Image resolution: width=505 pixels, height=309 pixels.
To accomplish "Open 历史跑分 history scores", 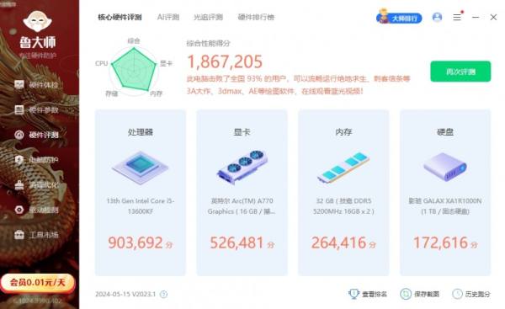I will point(471,294).
